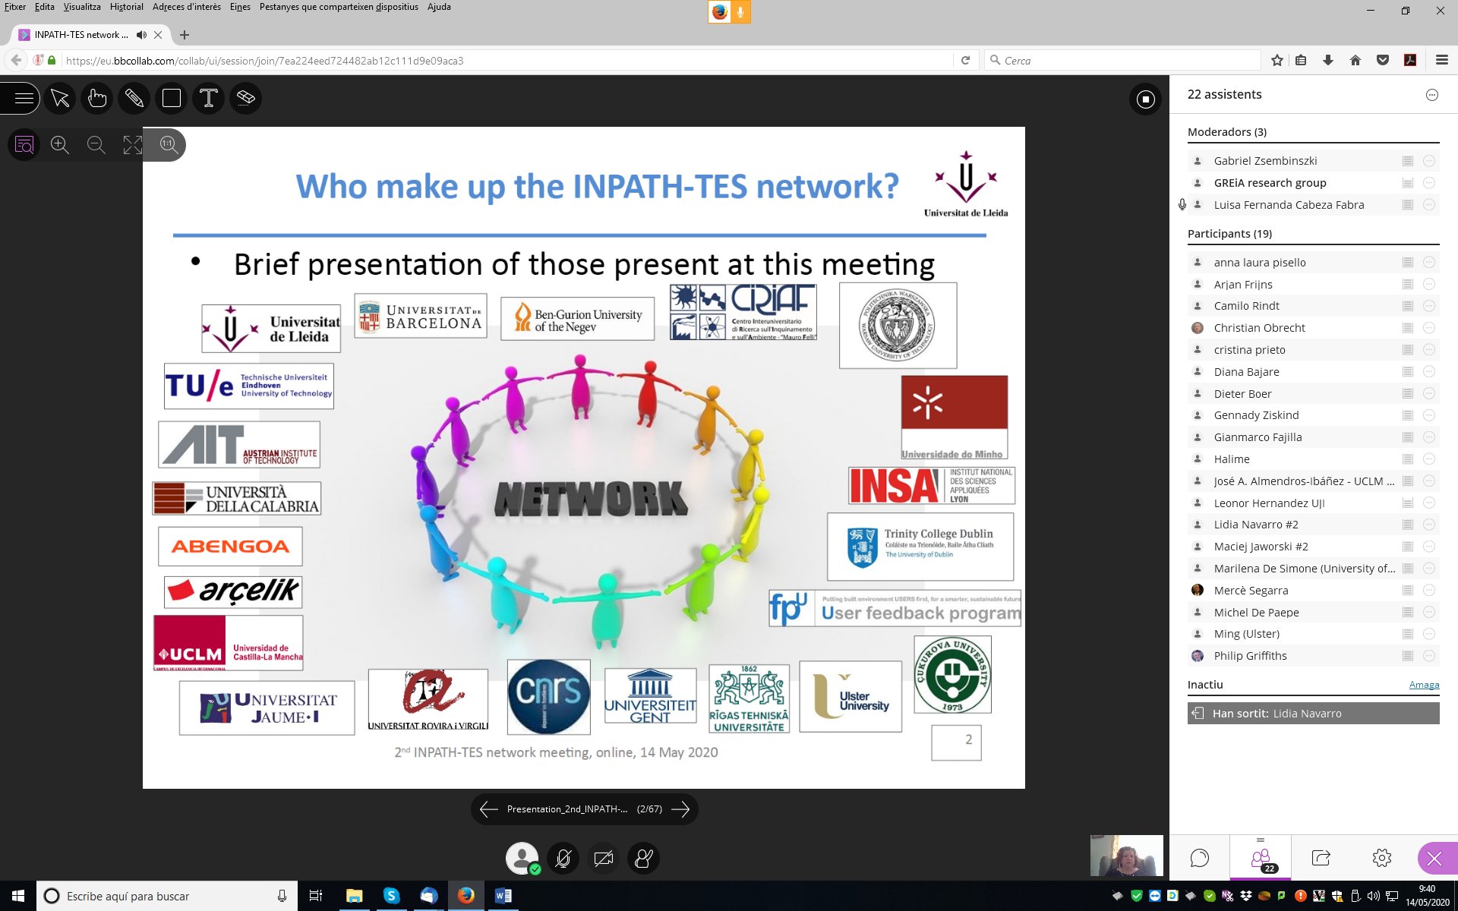
Task: Stop sharing content button
Action: 1146,99
